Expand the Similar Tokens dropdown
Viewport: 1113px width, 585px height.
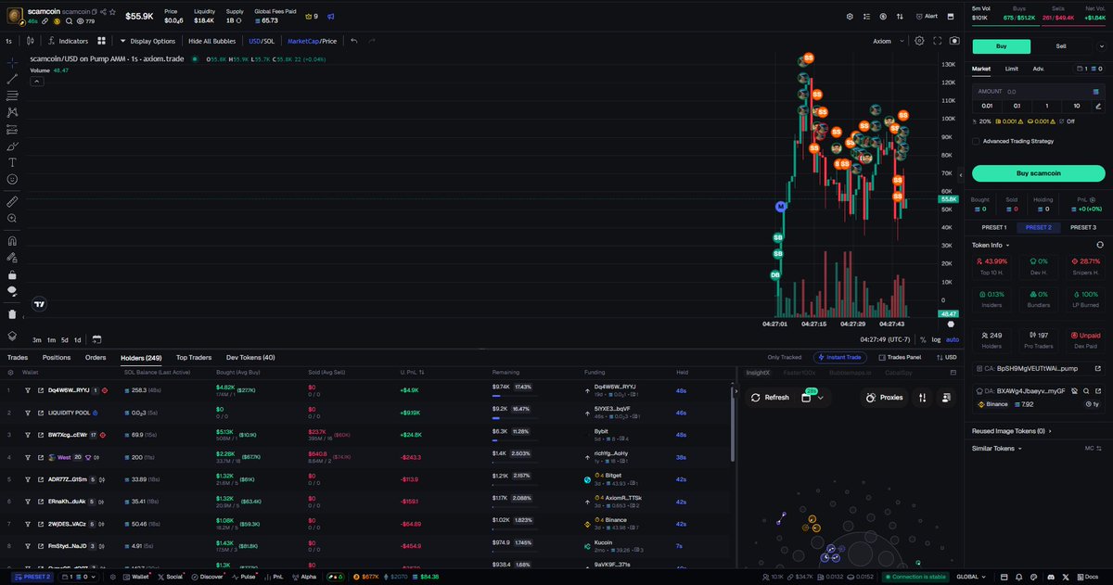[997, 448]
